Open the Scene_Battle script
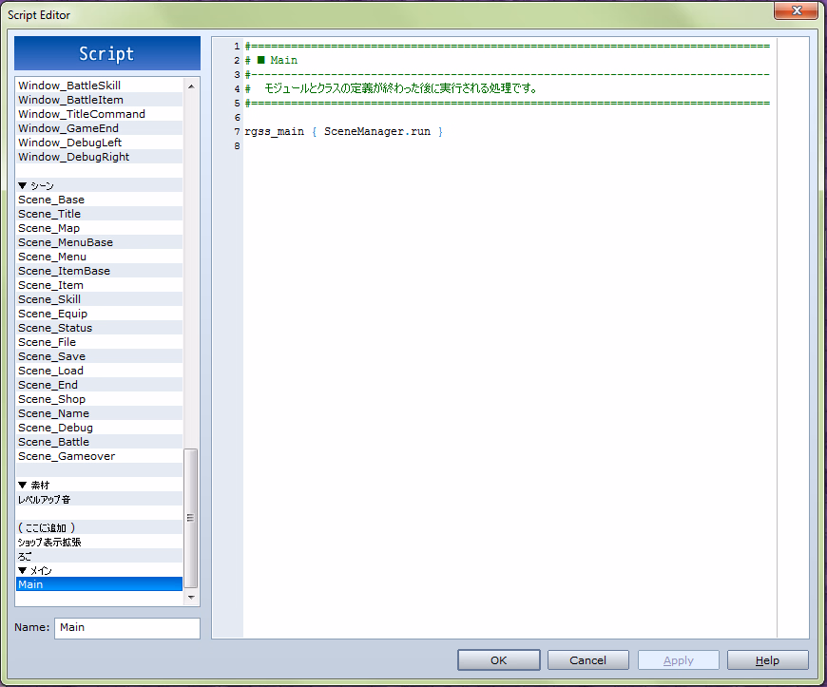The height and width of the screenshot is (687, 827). tap(53, 442)
